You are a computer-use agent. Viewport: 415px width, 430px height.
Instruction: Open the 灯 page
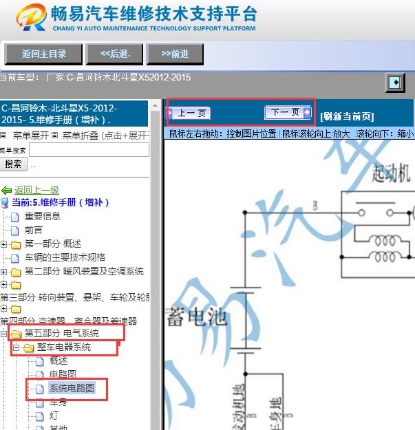click(x=54, y=416)
